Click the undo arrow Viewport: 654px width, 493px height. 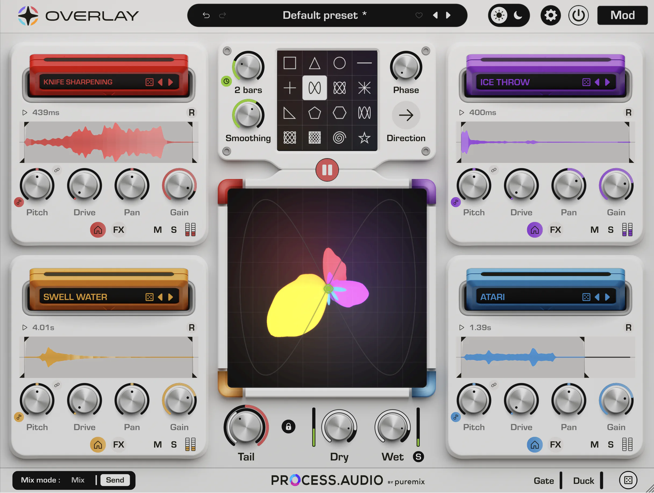(x=206, y=15)
